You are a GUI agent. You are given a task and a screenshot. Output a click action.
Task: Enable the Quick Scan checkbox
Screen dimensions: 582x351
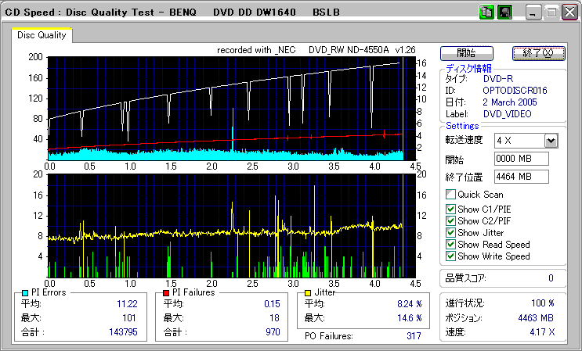click(450, 195)
